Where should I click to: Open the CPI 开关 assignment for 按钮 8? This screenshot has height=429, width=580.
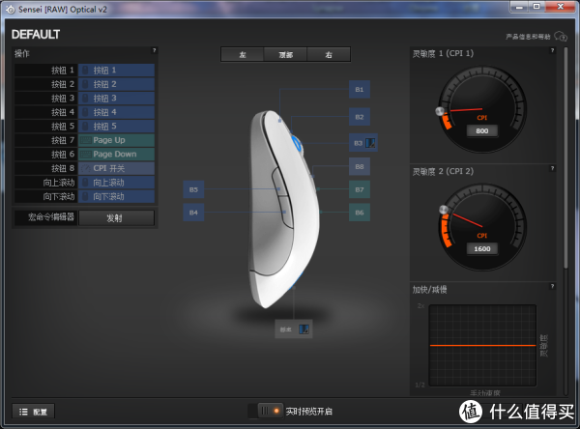[116, 168]
